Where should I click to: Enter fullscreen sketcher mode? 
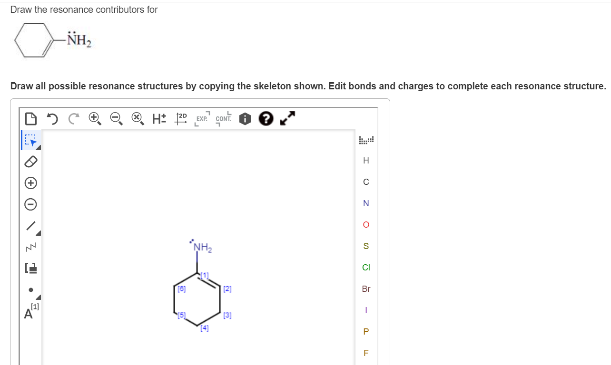pos(287,118)
